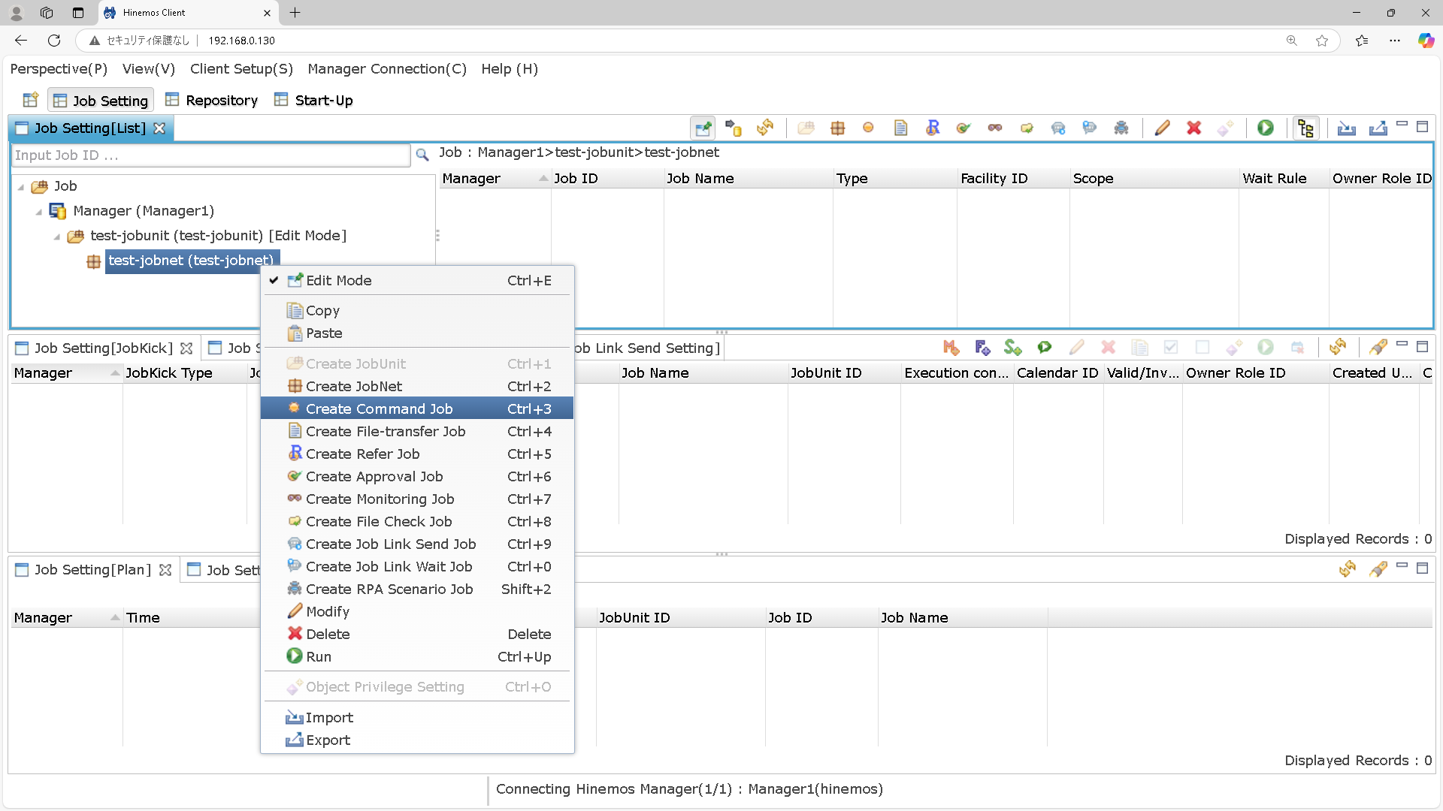The width and height of the screenshot is (1443, 811).
Task: Click the Create Refer Job toolbar icon
Action: point(933,128)
